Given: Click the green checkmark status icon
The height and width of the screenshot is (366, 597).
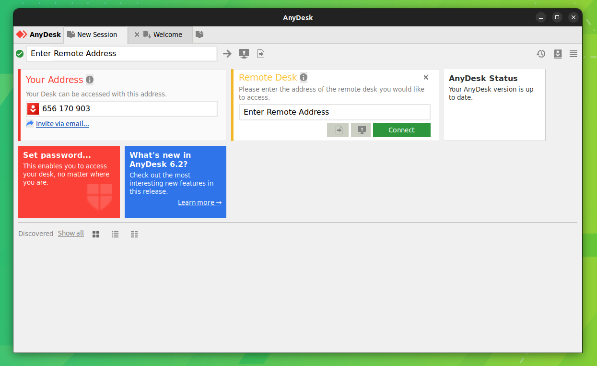Looking at the screenshot, I should [20, 53].
